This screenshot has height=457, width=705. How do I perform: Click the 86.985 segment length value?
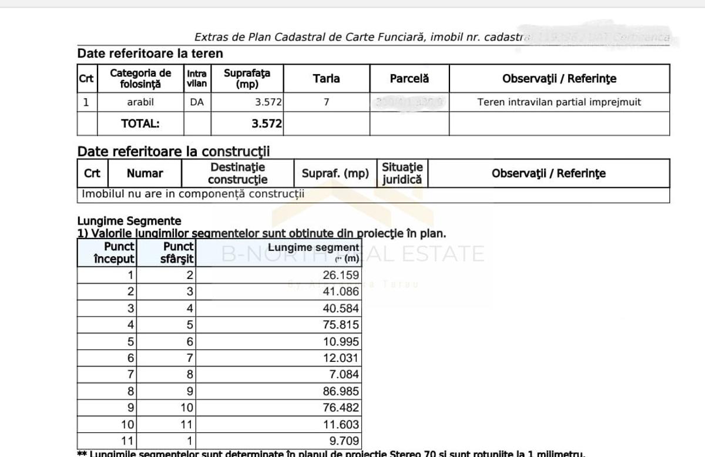click(340, 391)
